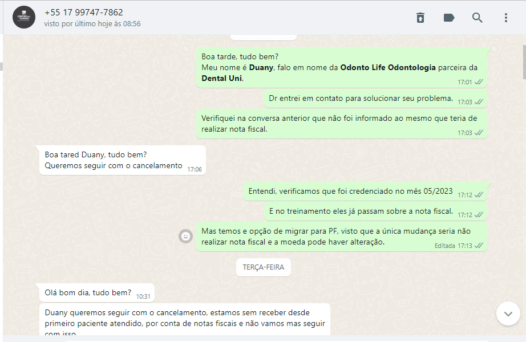Select received message 'Queremos seguir com o cancelamento'

(x=123, y=160)
